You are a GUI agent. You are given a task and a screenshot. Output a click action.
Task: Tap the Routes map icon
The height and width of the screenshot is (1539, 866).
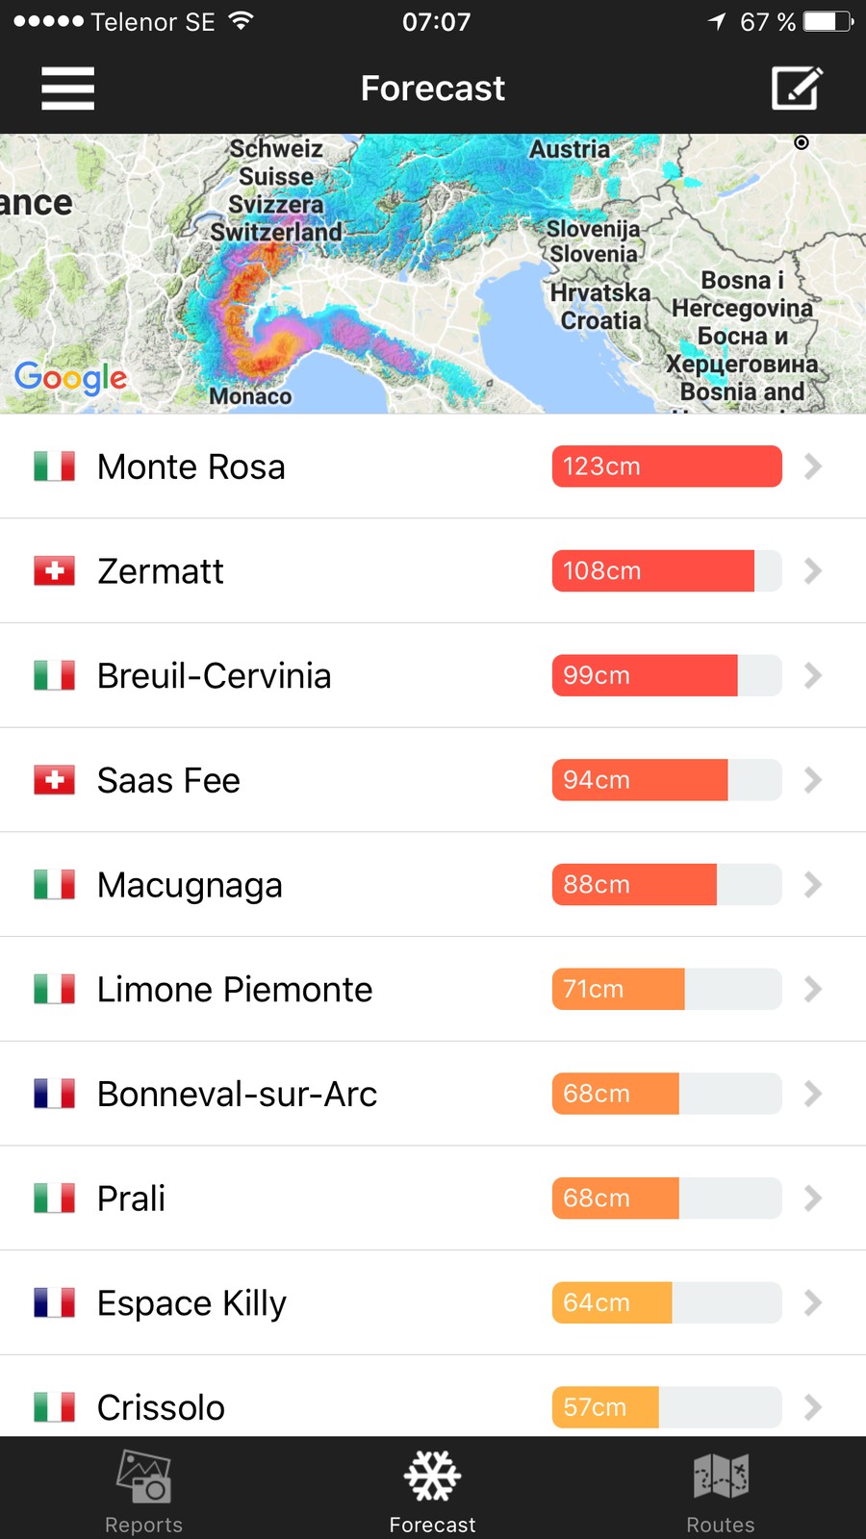[721, 1476]
